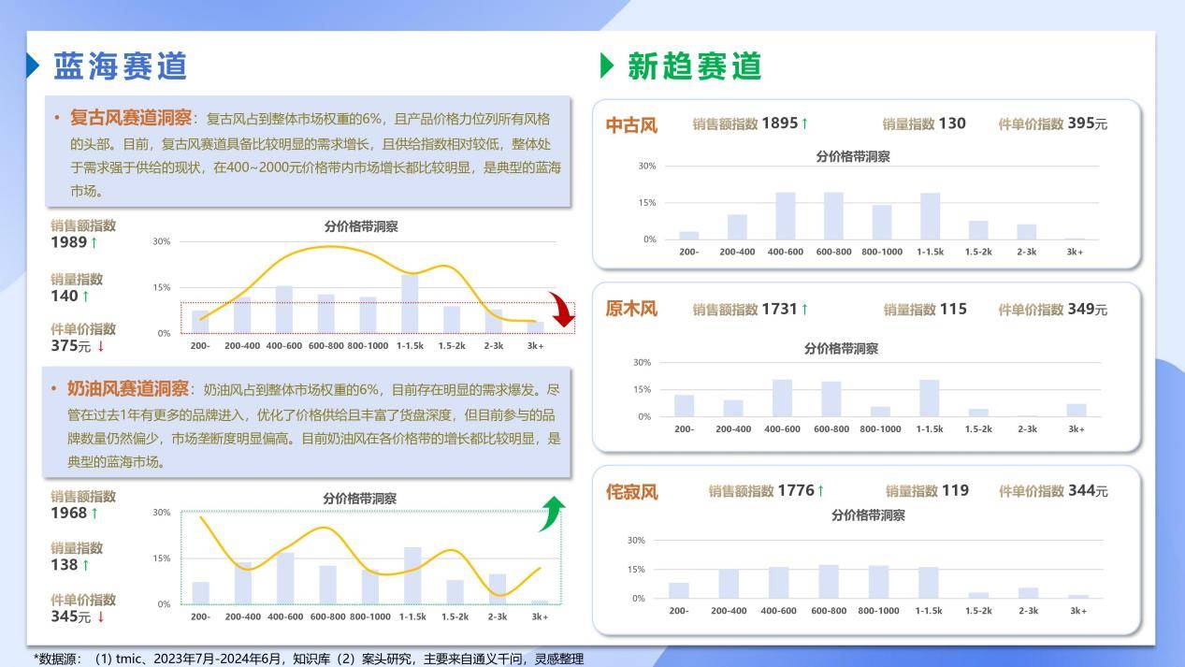Click the 1-1.5k bar in the 复古风 chart
Screen dimensions: 1185x667
point(410,303)
